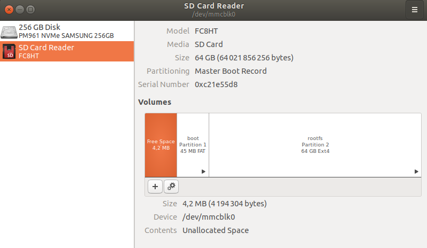Click the mounted arrow on boot partition
Screen dimensions: 427x248
[x=203, y=172]
